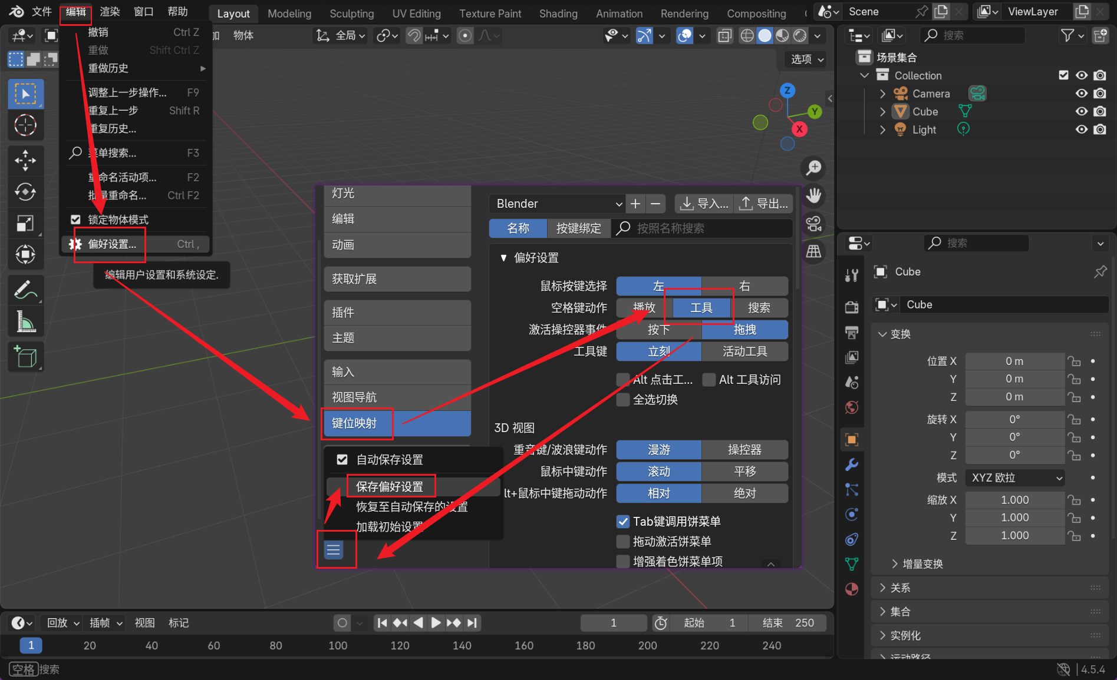The width and height of the screenshot is (1117, 680).
Task: Click 保存偏好设置 menu entry
Action: point(390,486)
